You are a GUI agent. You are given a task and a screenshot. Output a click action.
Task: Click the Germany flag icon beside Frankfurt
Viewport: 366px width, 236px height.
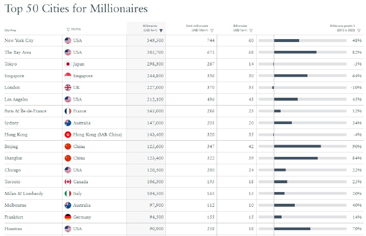68,217
